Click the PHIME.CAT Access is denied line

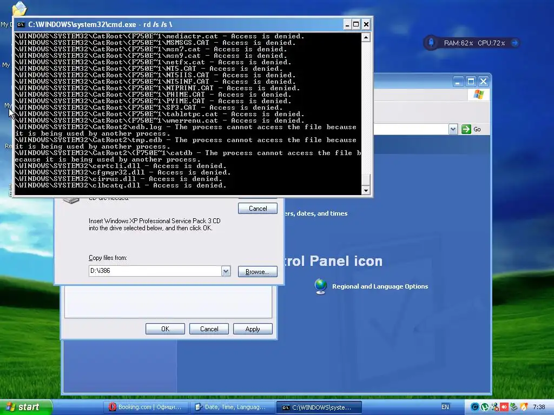pyautogui.click(x=153, y=95)
